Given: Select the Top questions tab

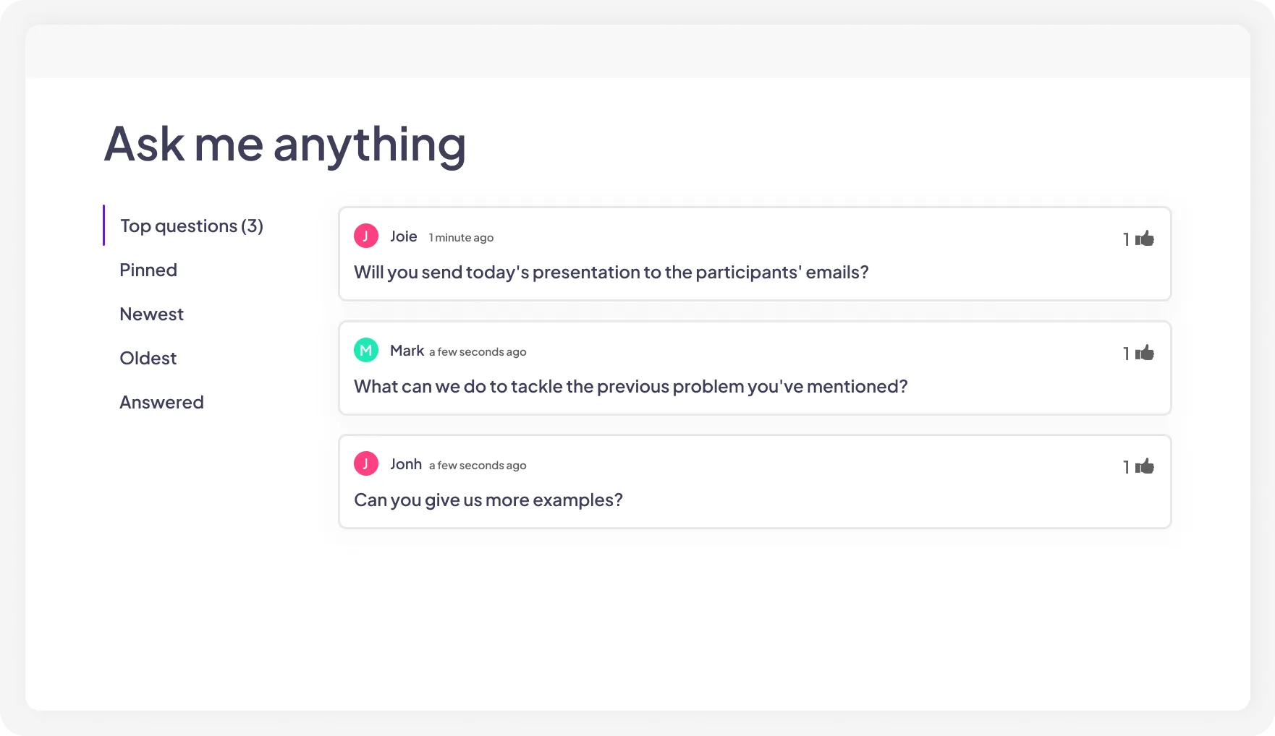Looking at the screenshot, I should (191, 226).
